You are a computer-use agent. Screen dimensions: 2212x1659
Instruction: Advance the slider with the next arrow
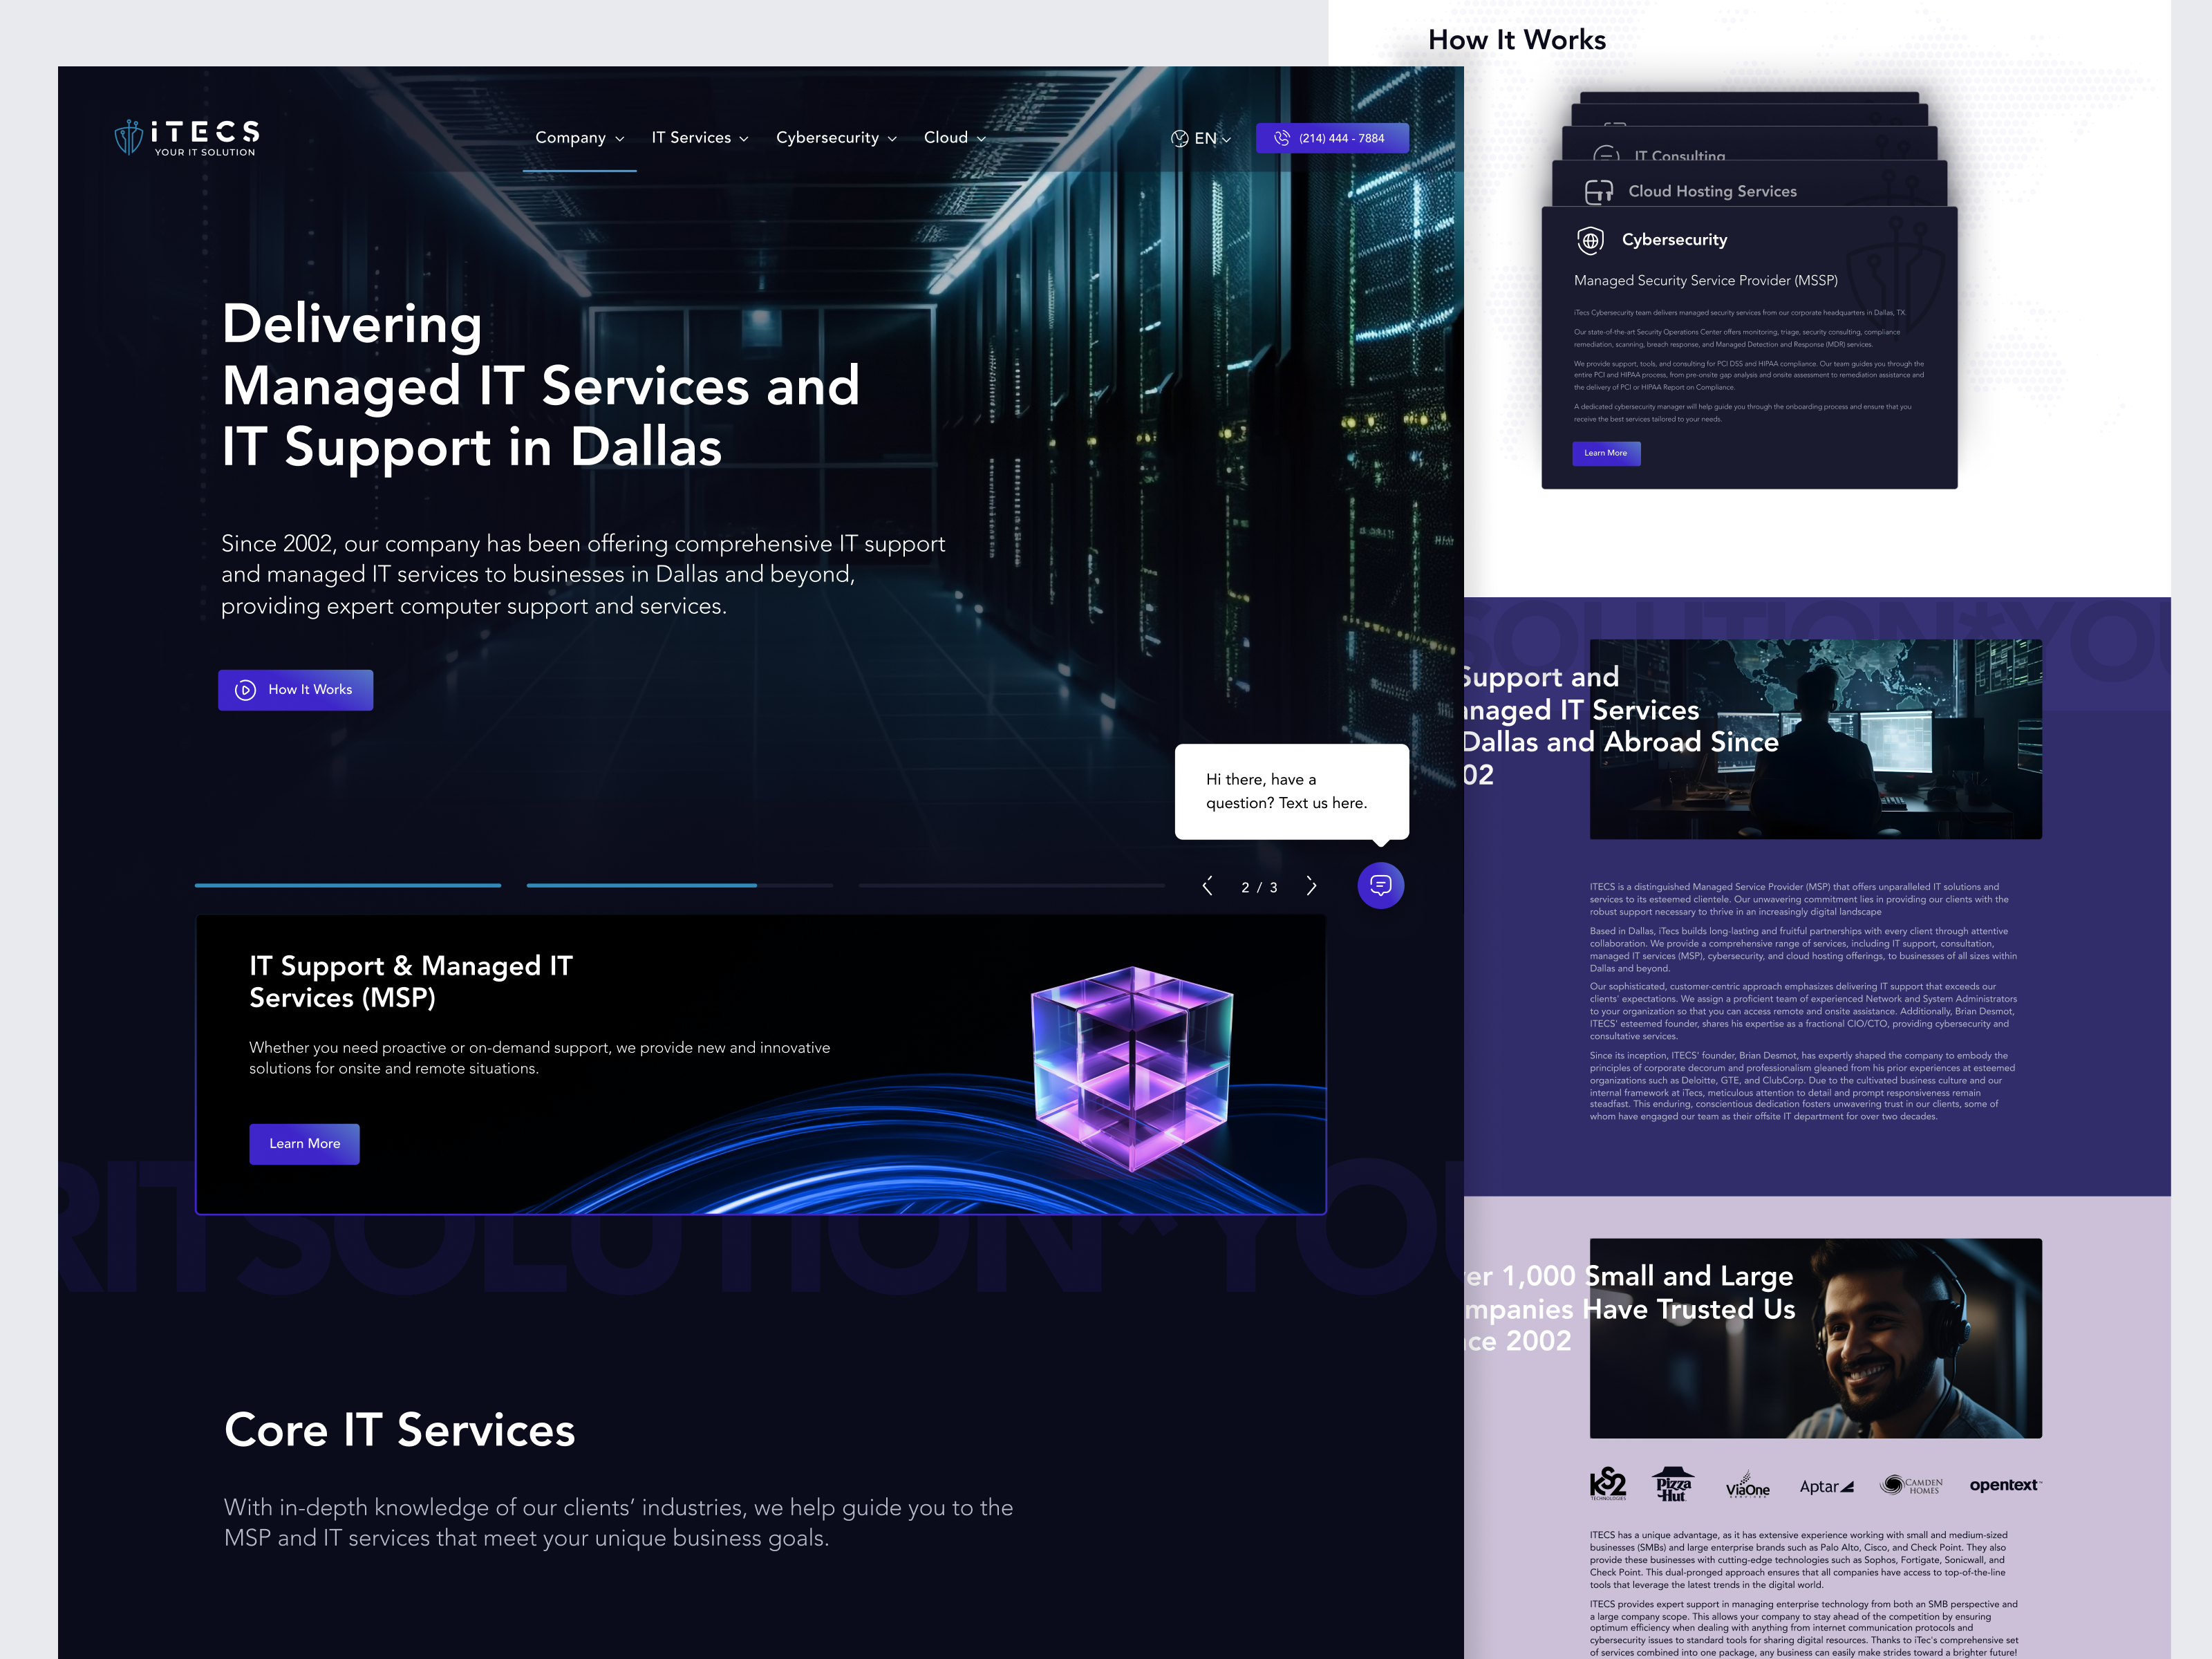pos(1311,886)
